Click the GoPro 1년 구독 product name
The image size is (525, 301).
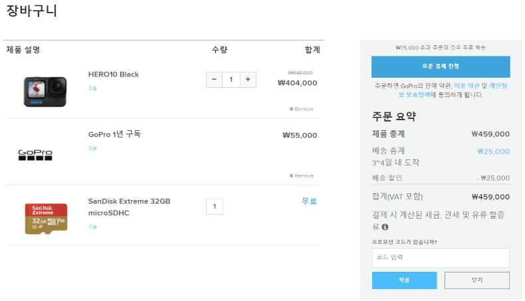pos(114,134)
